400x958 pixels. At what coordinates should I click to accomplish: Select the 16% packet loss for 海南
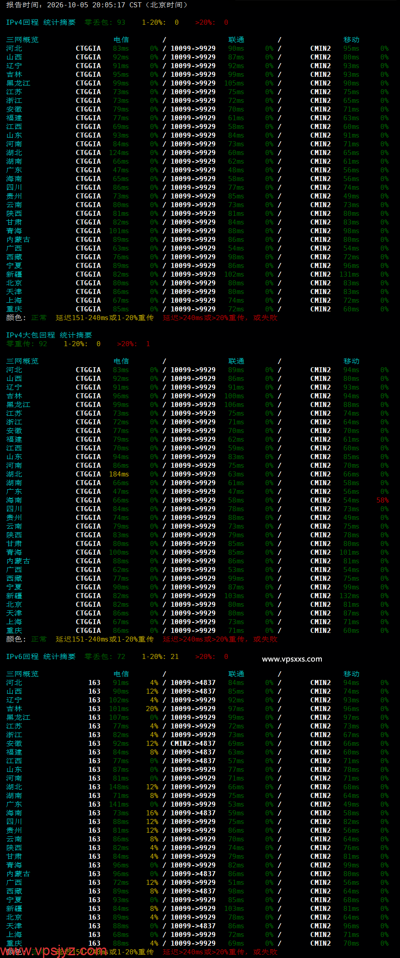152,813
